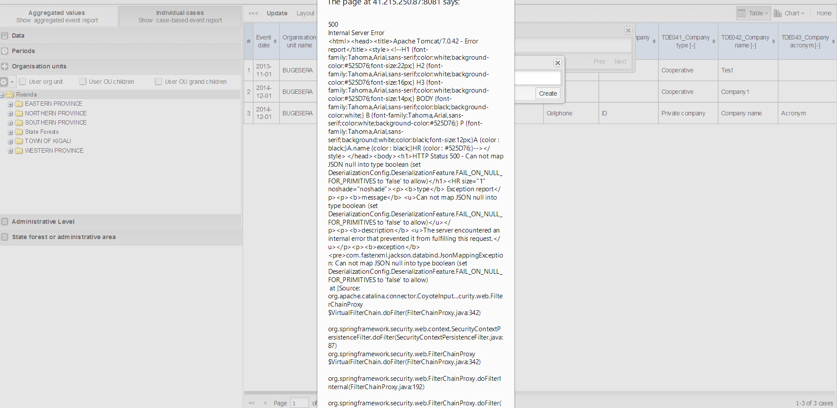Select NORTHERN PROVINCE org unit
Viewport: 837px width, 408px height.
(56, 113)
